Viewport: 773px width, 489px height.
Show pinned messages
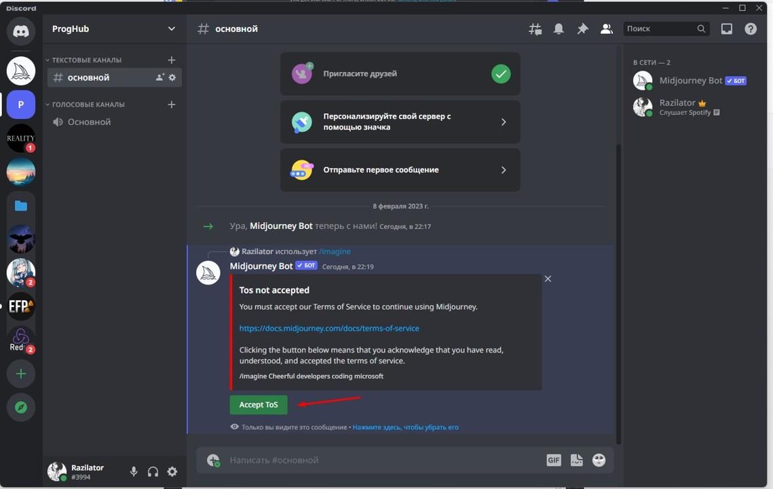tap(582, 29)
